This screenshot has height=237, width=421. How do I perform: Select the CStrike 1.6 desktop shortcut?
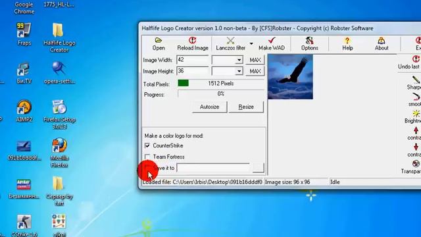24,226
